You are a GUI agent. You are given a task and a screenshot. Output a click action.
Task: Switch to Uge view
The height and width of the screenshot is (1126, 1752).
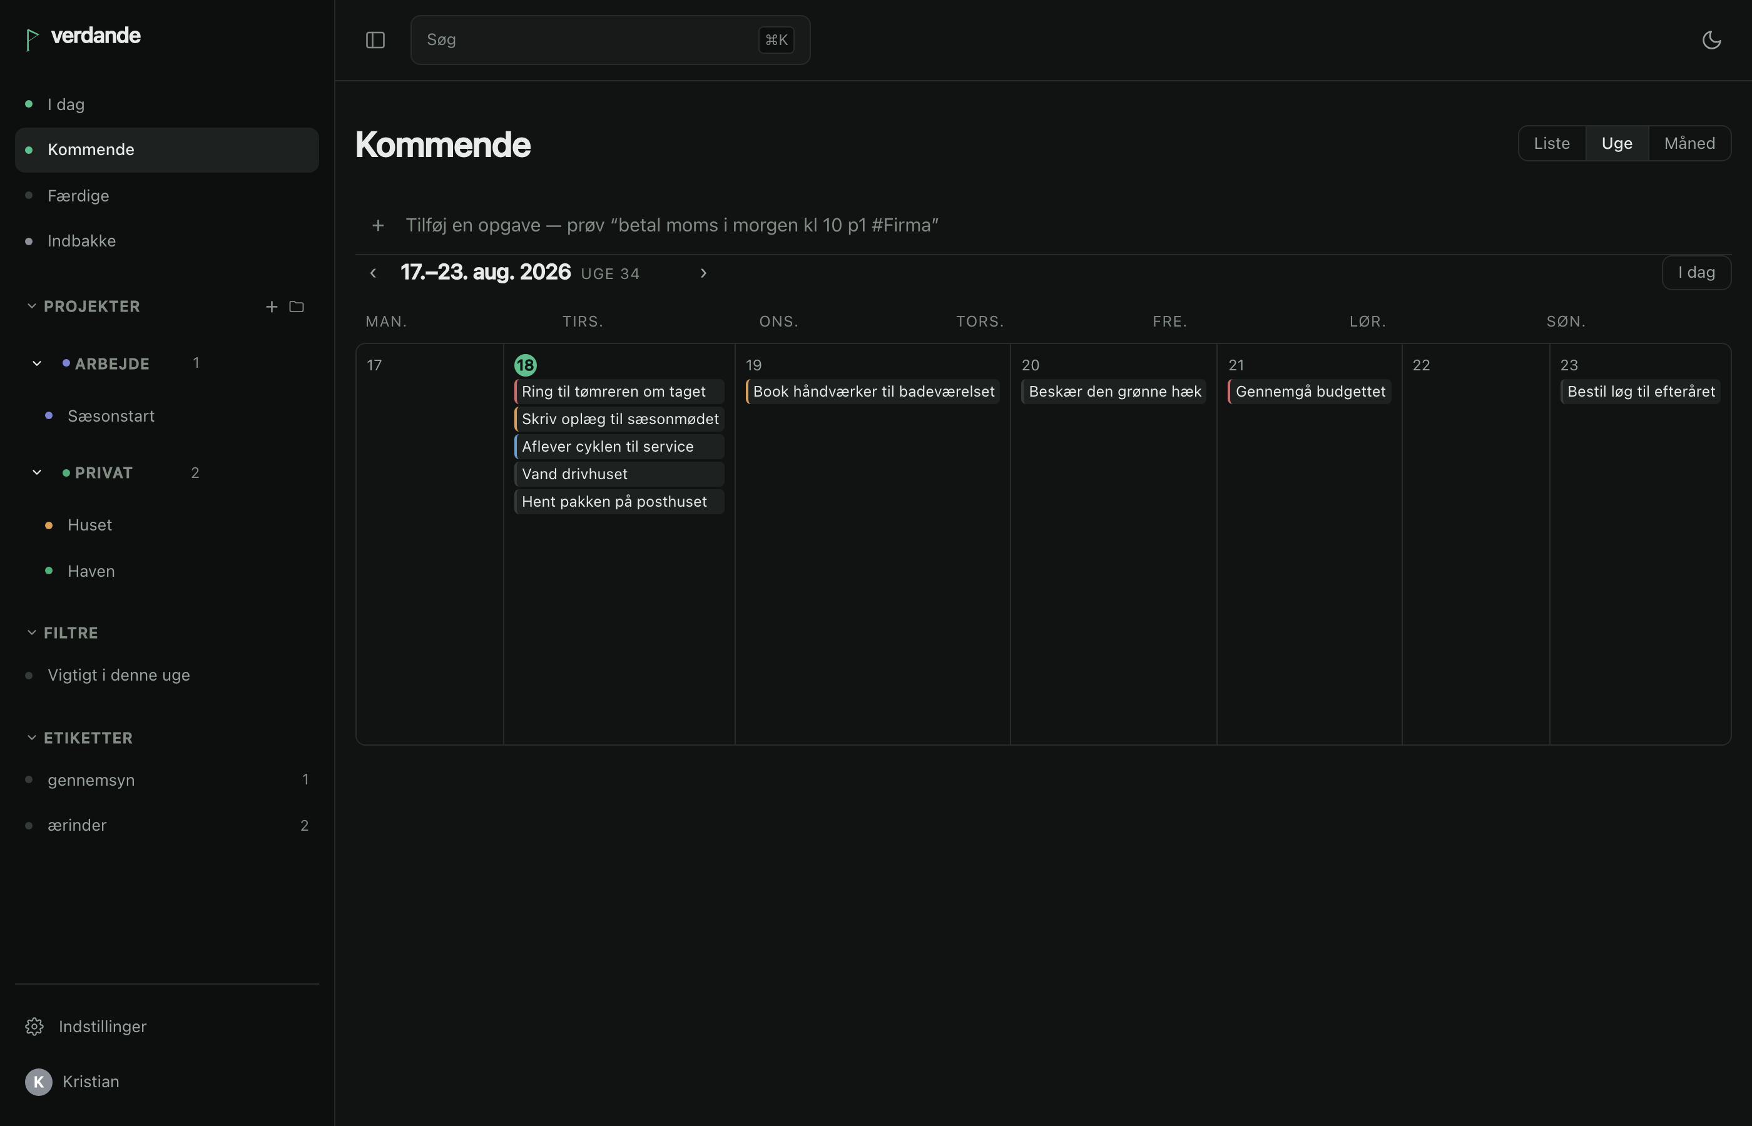[1617, 143]
